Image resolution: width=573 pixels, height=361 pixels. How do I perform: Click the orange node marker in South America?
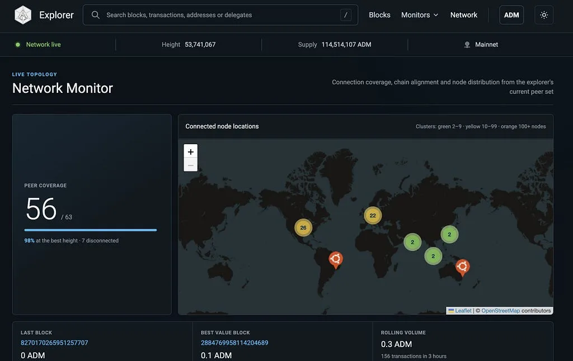(336, 260)
